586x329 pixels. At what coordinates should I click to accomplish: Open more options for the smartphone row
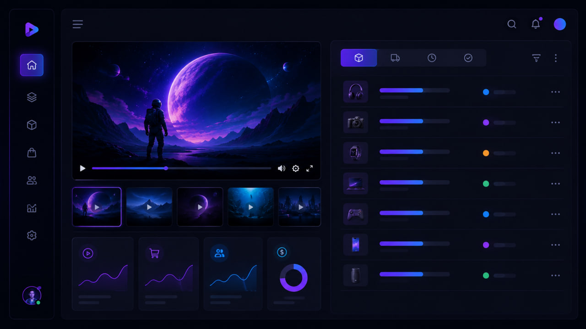(x=555, y=245)
